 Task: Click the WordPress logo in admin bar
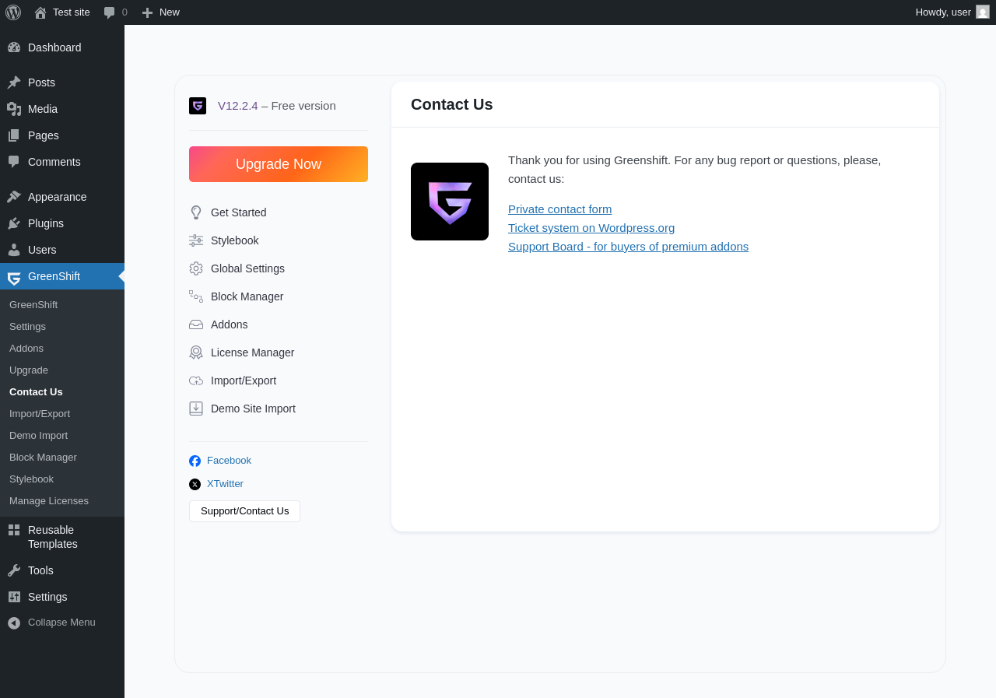(x=13, y=12)
